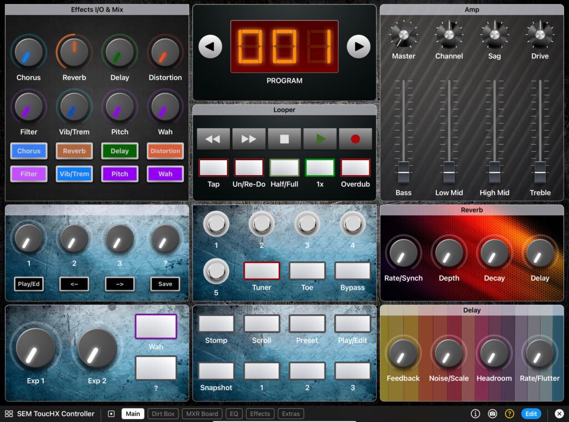The image size is (569, 422).
Task: Close the controller with the X icon
Action: [x=559, y=414]
